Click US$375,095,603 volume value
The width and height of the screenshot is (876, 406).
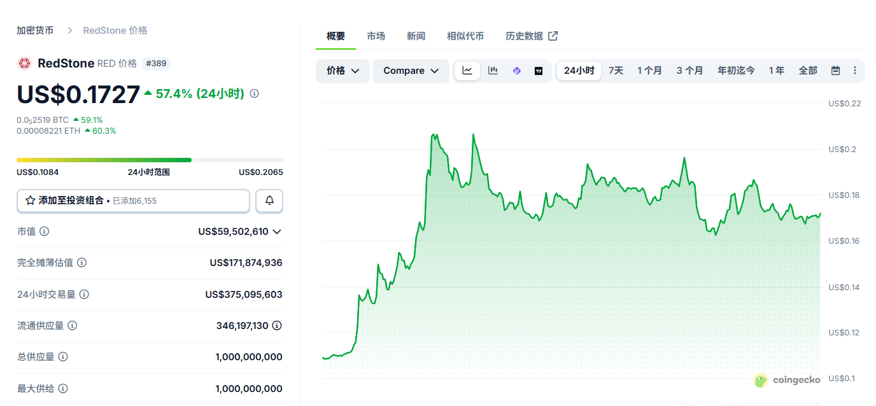point(244,295)
